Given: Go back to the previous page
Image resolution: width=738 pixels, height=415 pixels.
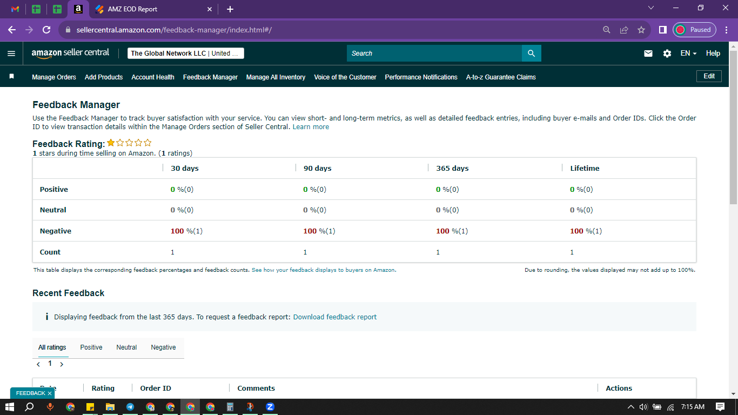Looking at the screenshot, I should pyautogui.click(x=12, y=30).
